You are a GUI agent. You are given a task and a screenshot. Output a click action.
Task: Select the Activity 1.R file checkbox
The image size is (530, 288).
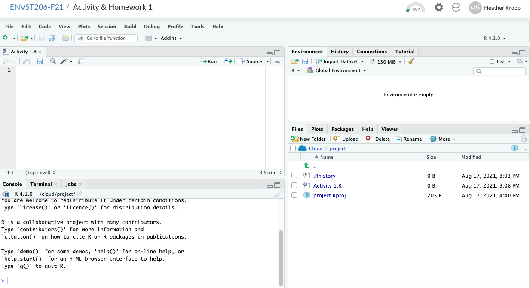294,185
